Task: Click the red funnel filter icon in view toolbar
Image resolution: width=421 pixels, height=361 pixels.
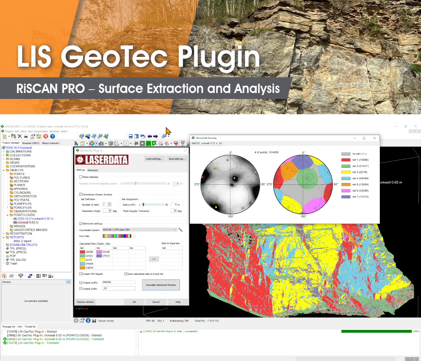Action: [176, 144]
